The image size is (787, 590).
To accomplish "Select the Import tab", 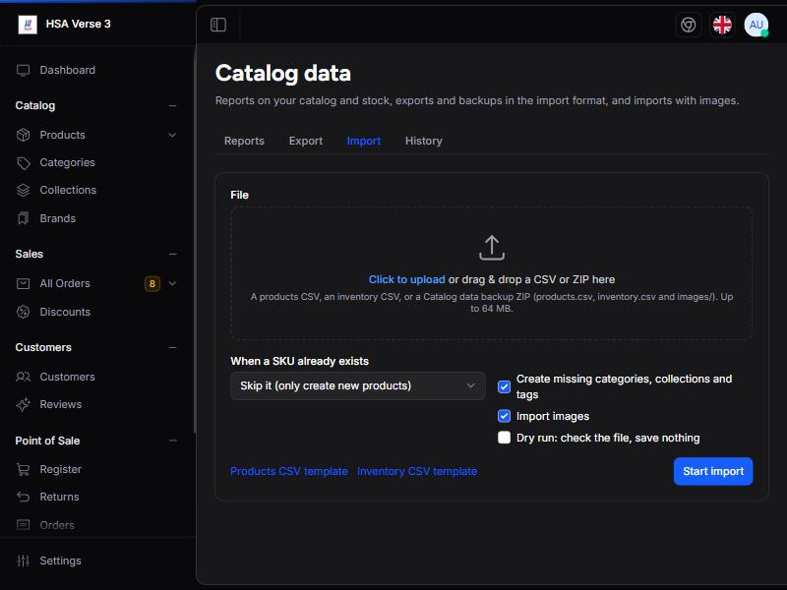I will 363,141.
